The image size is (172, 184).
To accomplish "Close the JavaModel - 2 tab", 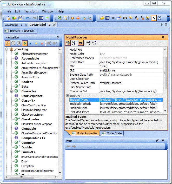I will click(54, 25).
